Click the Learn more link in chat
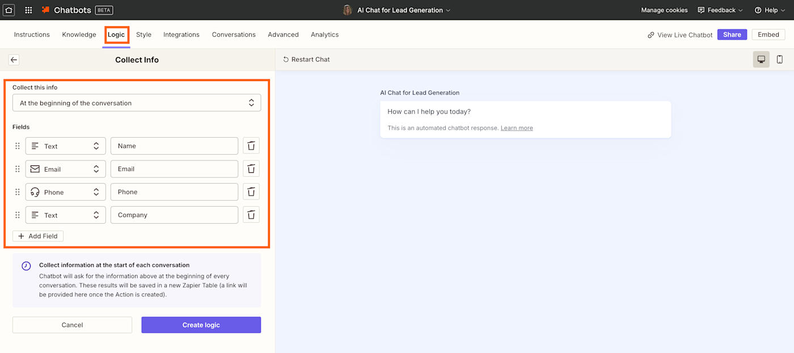 click(517, 128)
